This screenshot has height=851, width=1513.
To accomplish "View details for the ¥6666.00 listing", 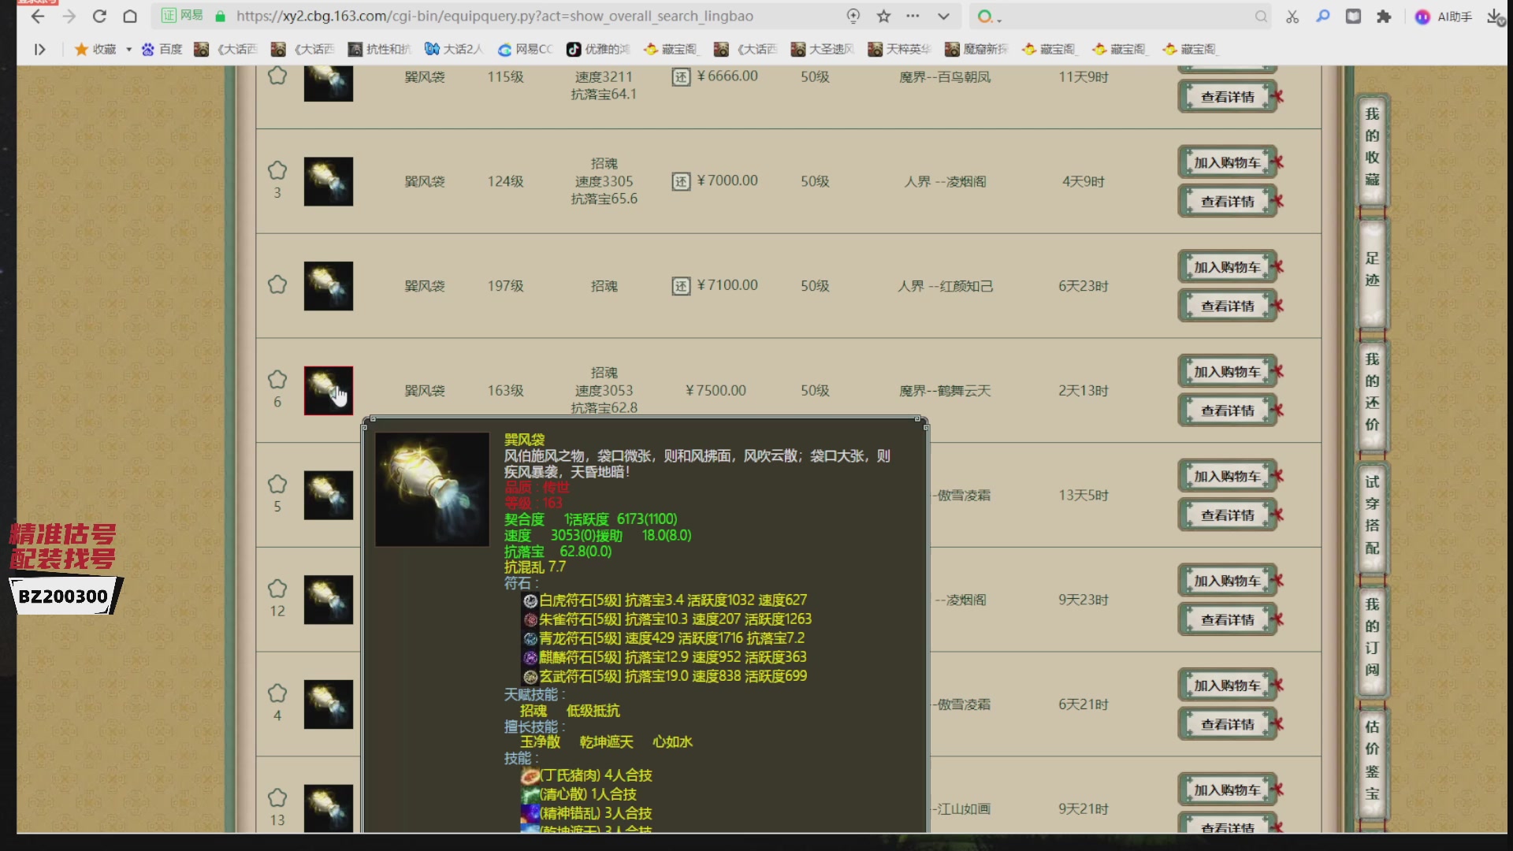I will [1228, 97].
